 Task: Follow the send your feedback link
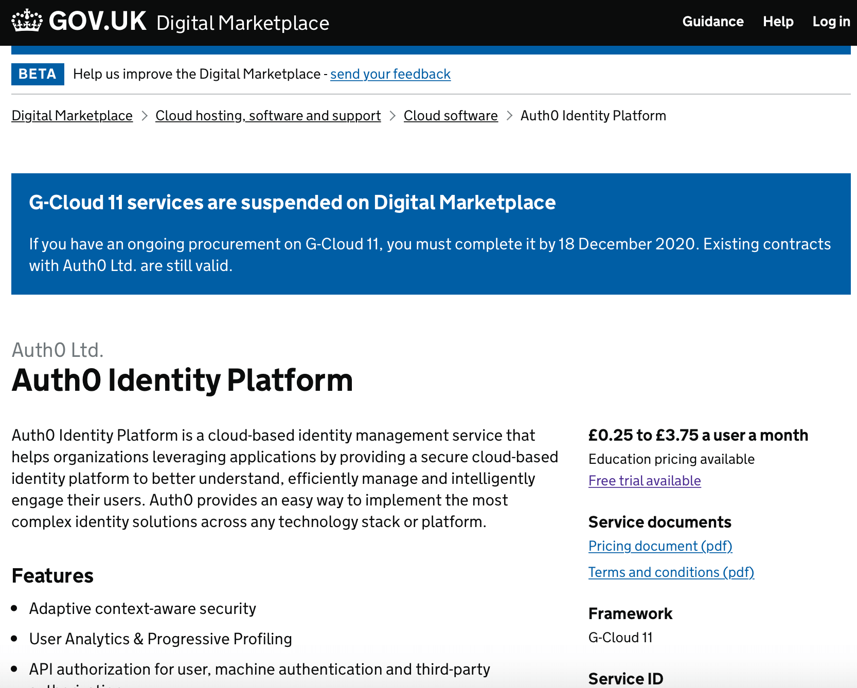point(390,74)
